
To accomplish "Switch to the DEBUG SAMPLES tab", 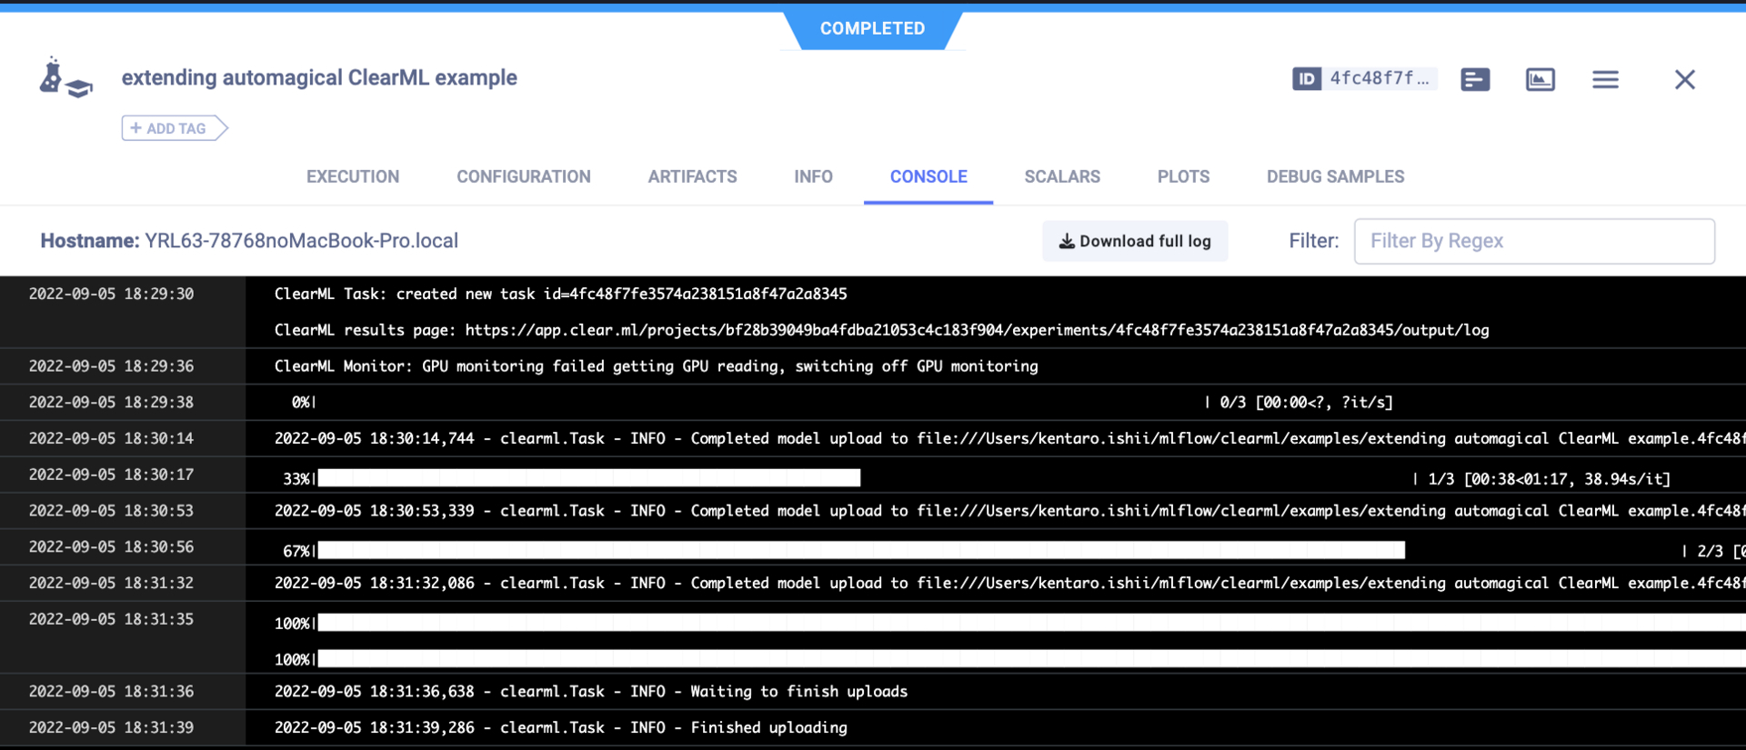I will point(1335,176).
